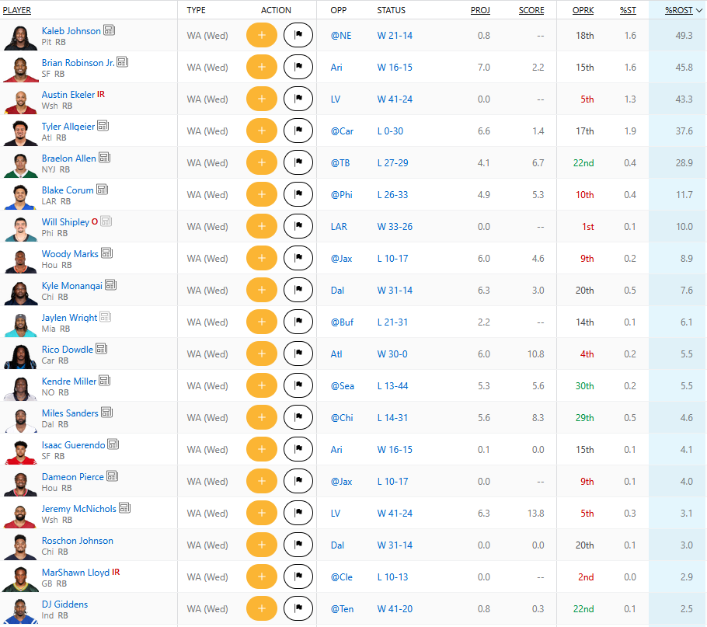Viewport: 707px width, 627px height.
Task: Open the @NE opponent link for Kaleb Johnson
Action: [x=341, y=36]
